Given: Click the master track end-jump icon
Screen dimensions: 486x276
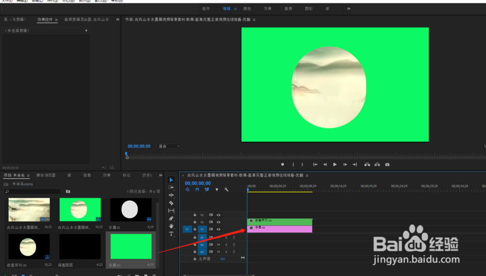Looking at the screenshot, I should [x=243, y=258].
